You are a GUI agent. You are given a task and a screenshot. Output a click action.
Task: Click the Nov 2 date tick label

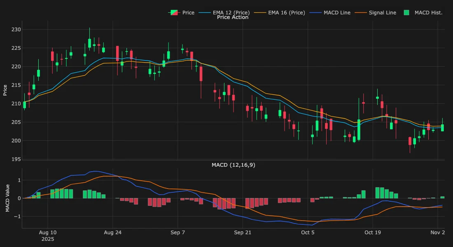tap(438, 233)
